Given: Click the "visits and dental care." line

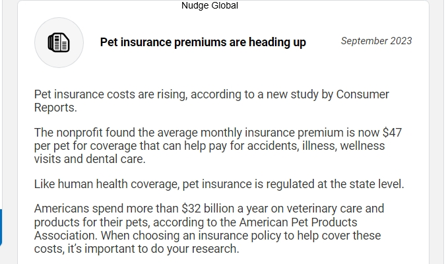Looking at the screenshot, I should tap(90, 159).
